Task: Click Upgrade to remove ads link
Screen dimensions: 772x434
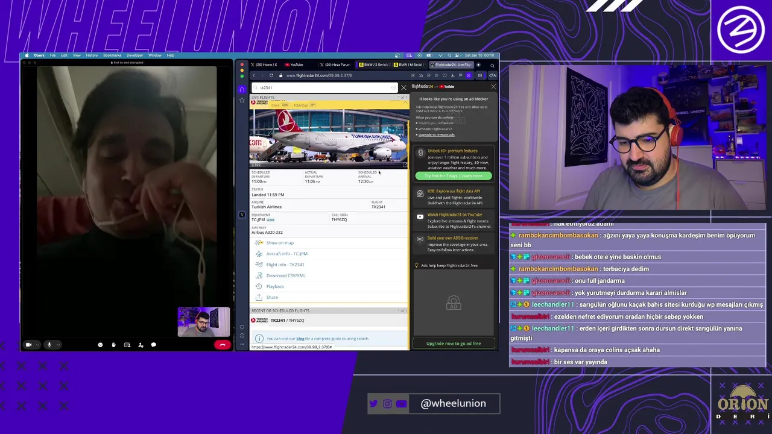Action: 437,135
